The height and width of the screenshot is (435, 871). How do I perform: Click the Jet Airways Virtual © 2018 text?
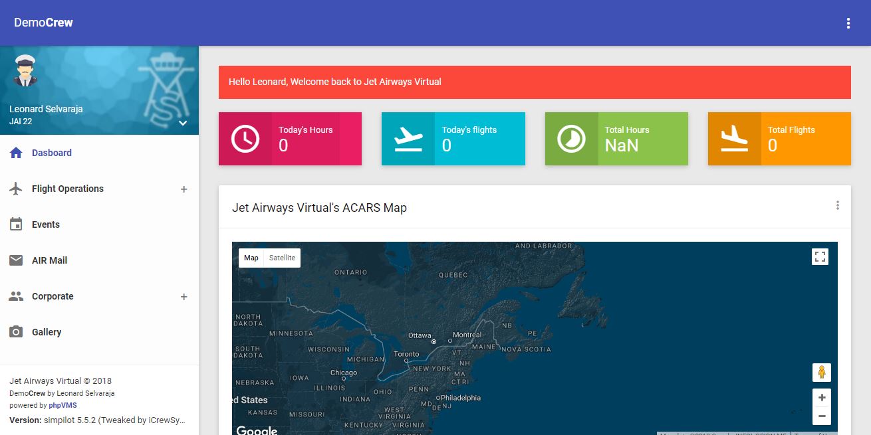61,381
